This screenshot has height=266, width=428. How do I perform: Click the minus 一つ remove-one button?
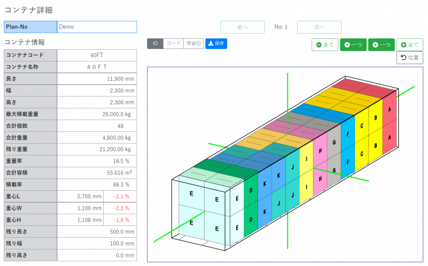pos(353,45)
